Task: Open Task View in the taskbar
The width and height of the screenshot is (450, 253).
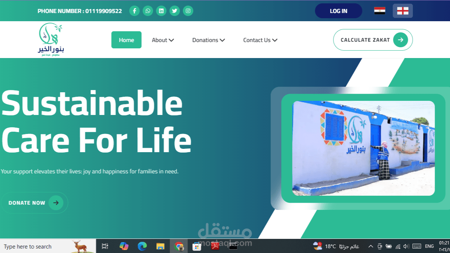Action: pyautogui.click(x=105, y=246)
